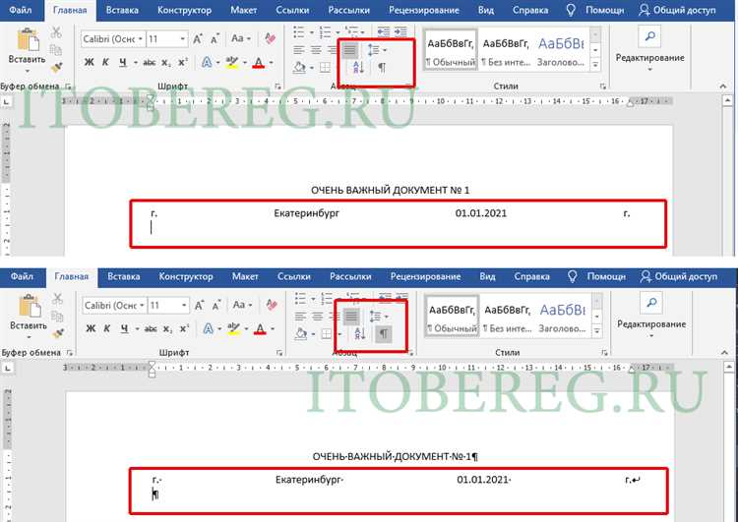The height and width of the screenshot is (522, 738).
Task: Justify text in lower window ribbon
Action: pyautogui.click(x=351, y=316)
